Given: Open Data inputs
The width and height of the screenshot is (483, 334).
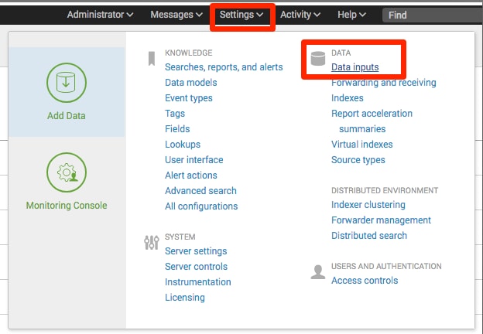Looking at the screenshot, I should (355, 67).
